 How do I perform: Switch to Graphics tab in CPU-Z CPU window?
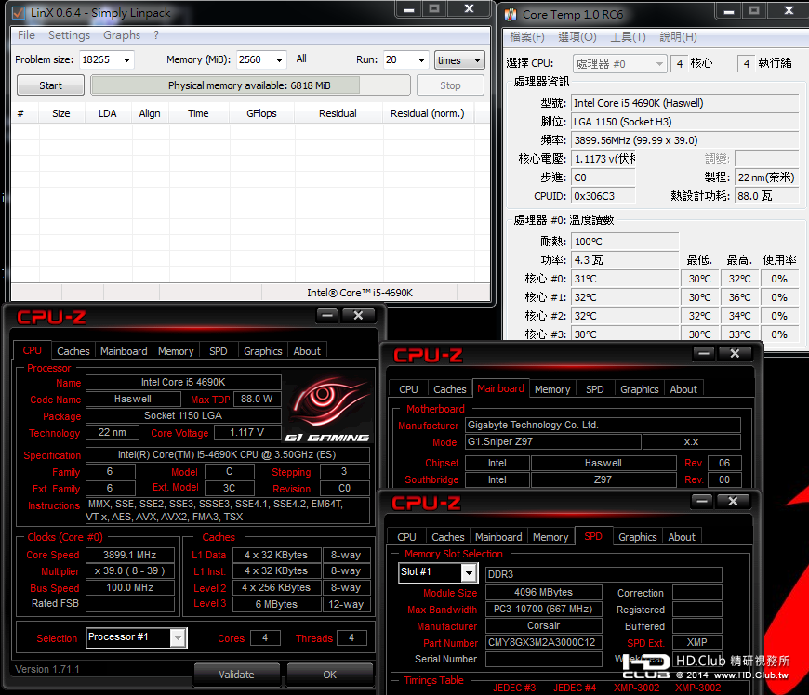click(x=263, y=351)
